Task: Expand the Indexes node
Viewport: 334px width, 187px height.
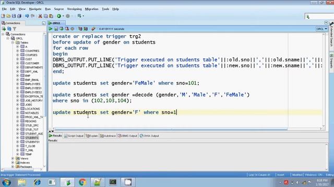Action: click(x=13, y=163)
